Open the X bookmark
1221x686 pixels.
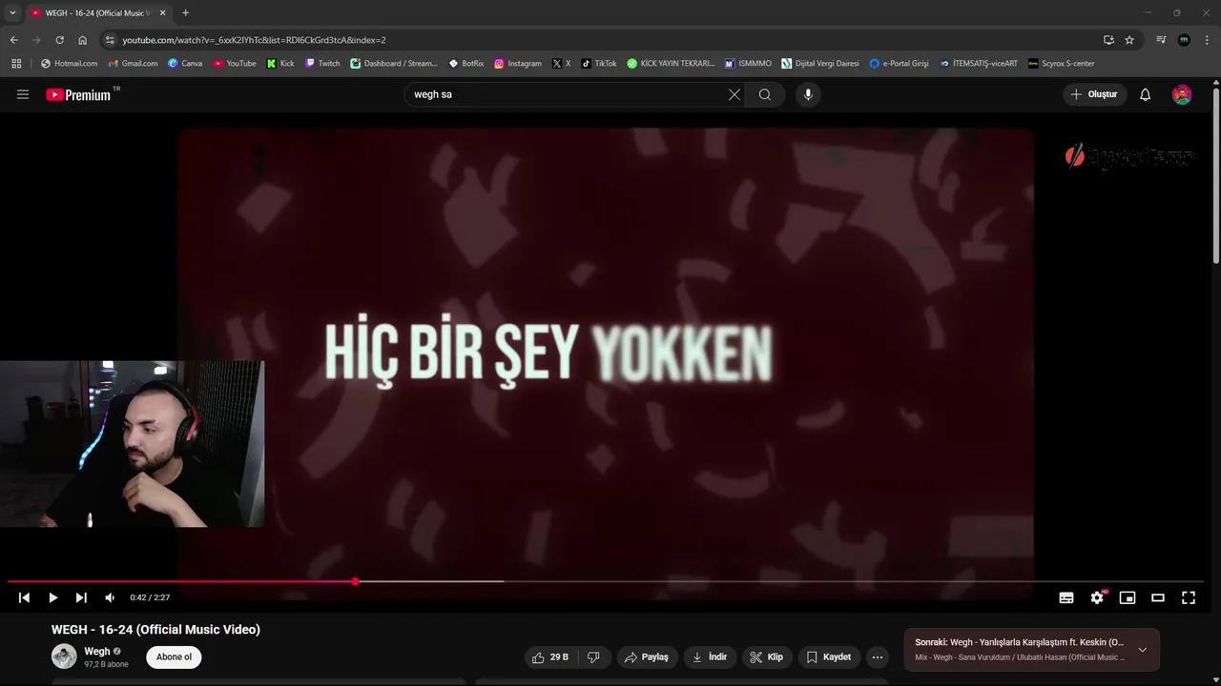(x=562, y=64)
